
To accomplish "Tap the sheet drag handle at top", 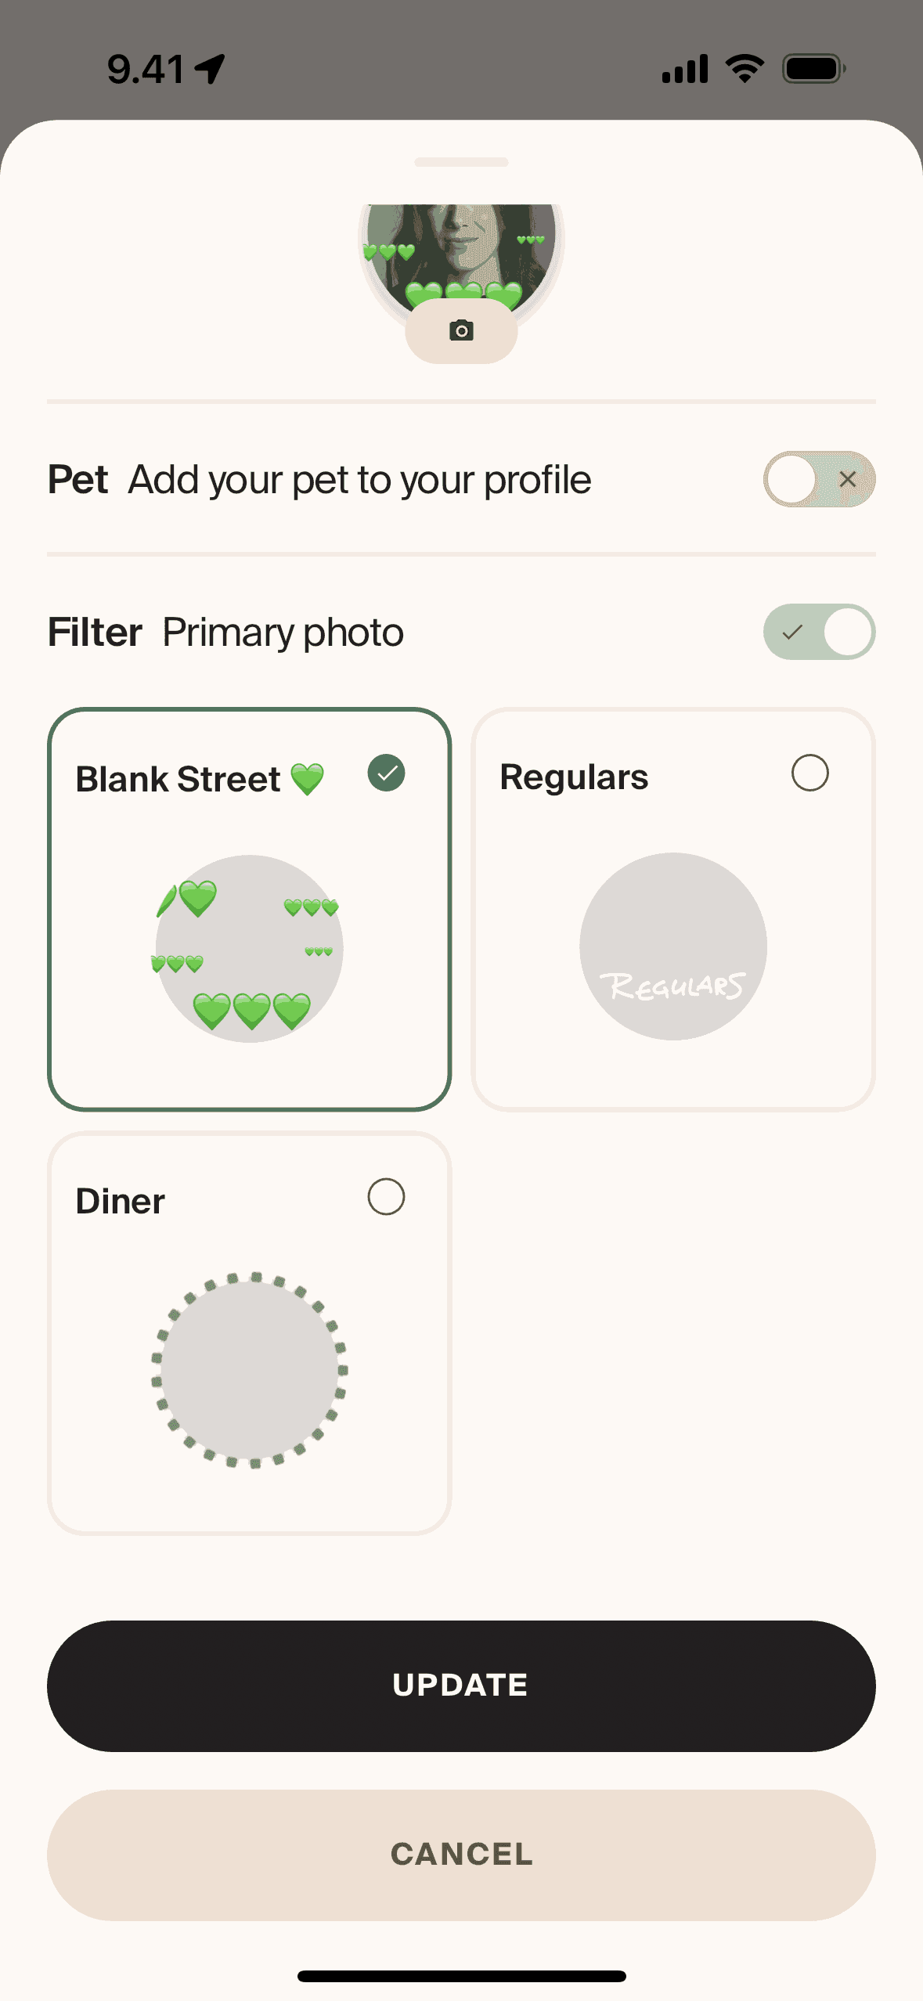I will point(461,162).
